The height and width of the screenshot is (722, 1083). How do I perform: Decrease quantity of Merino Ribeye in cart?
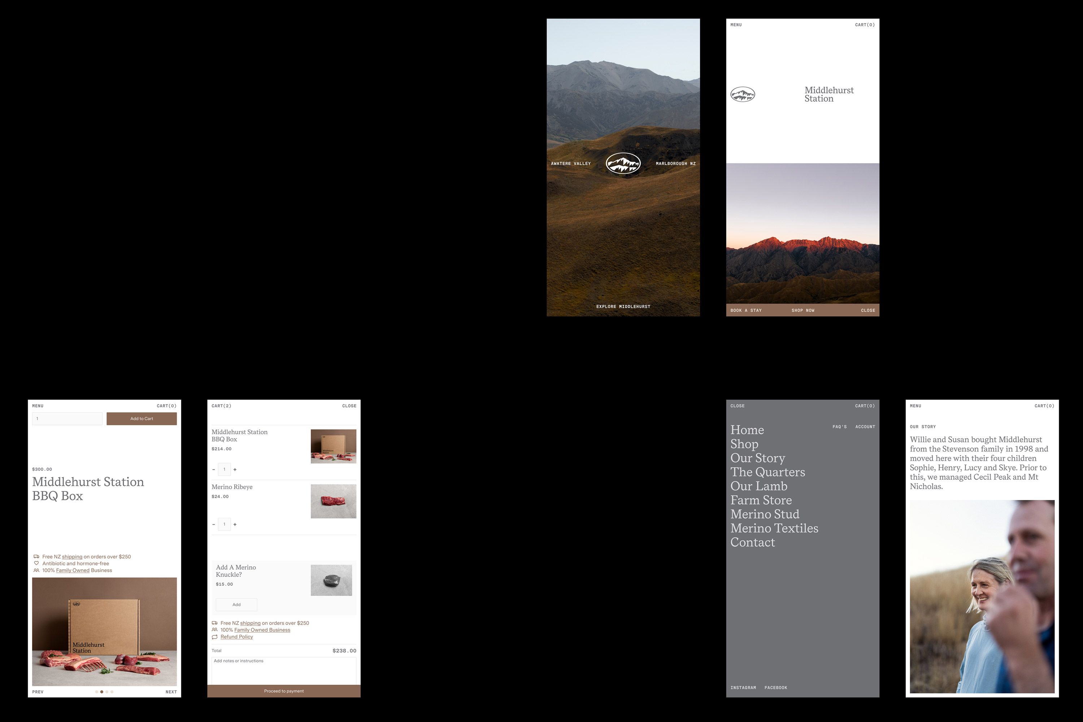click(x=214, y=525)
